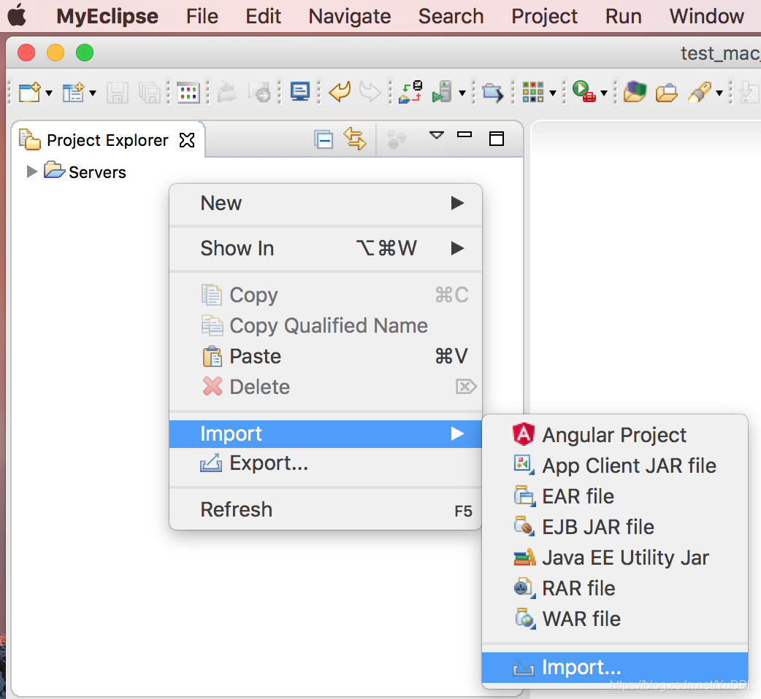Minimize the Project Explorer panel
761x699 pixels.
pos(464,134)
